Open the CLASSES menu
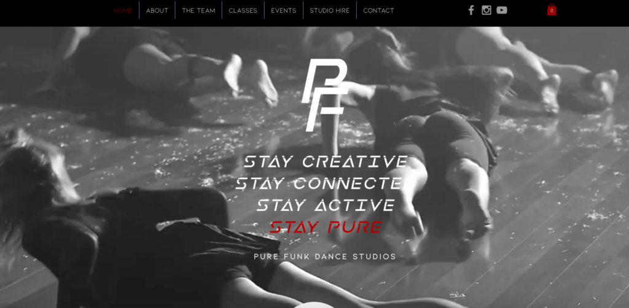 [x=243, y=10]
